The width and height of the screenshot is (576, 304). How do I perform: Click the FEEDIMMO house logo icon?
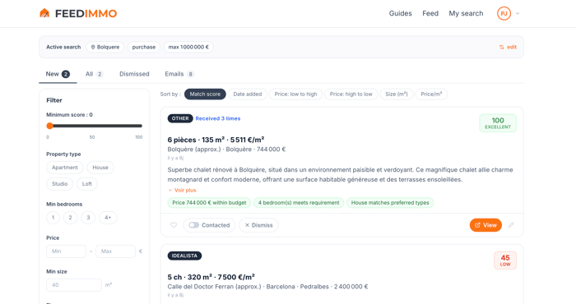coord(44,13)
